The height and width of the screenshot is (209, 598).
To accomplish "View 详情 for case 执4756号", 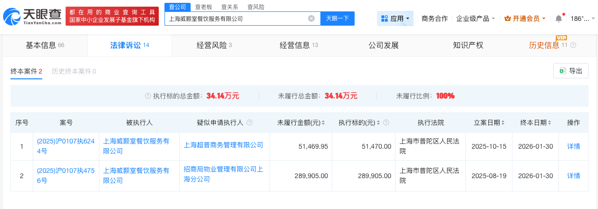I will (x=573, y=176).
